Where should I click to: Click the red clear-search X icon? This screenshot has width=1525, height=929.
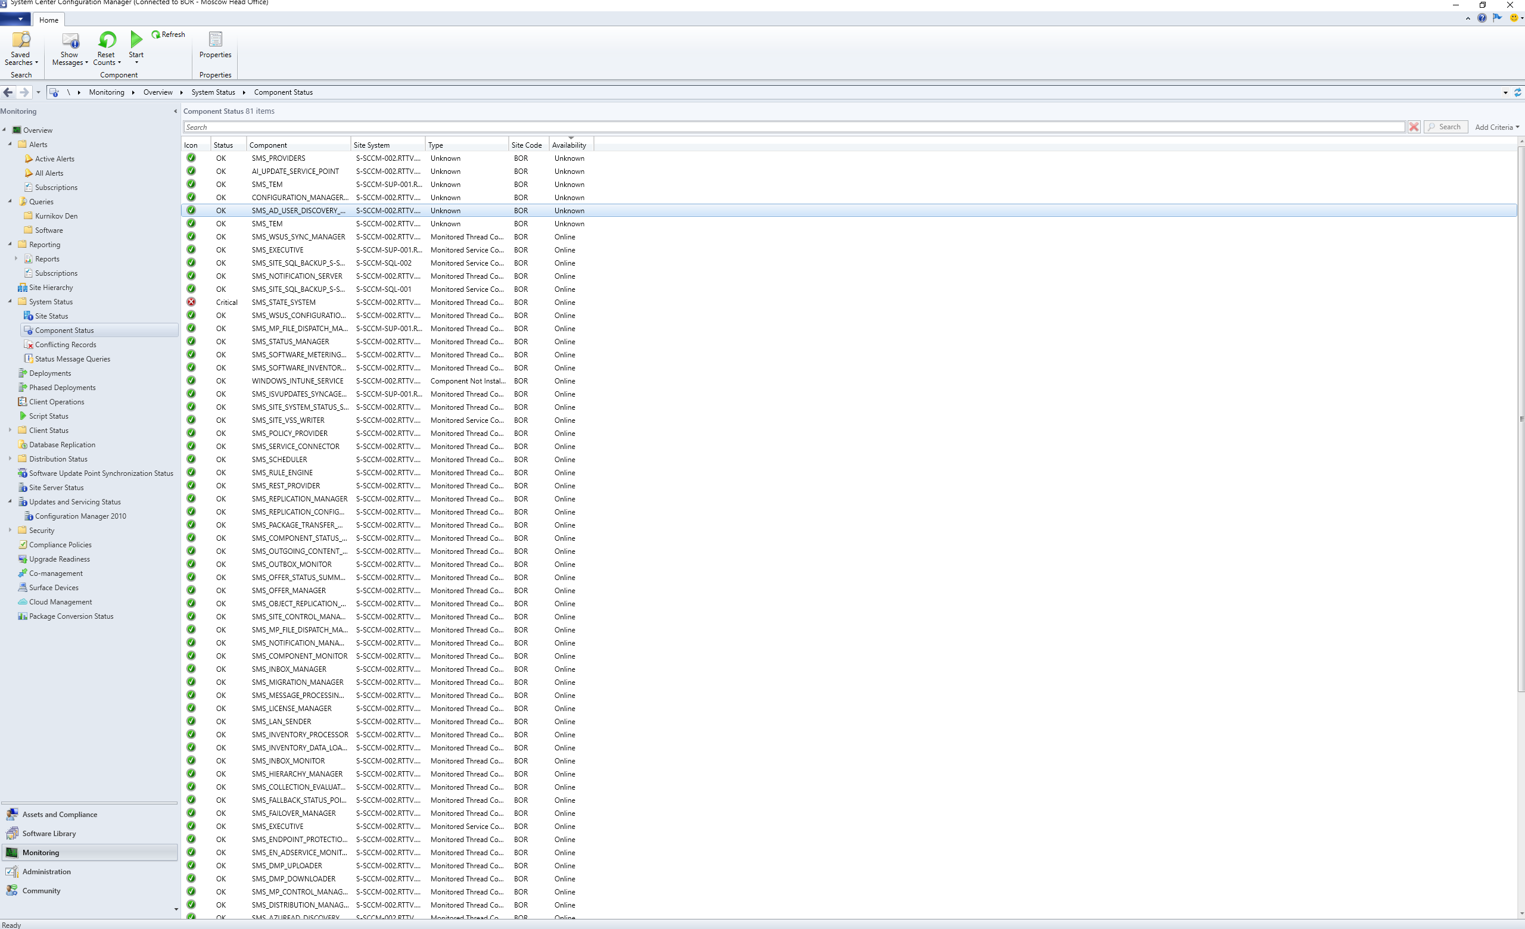pos(1414,127)
